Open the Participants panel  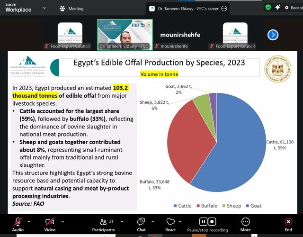click(x=103, y=222)
